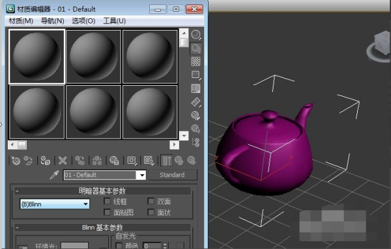Image resolution: width=391 pixels, height=249 pixels.
Task: Assign Material to Selection icon
Action: coord(46,161)
